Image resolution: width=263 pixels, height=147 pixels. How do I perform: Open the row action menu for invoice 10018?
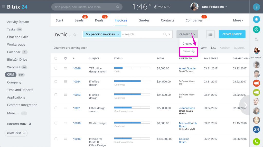tap(65, 123)
